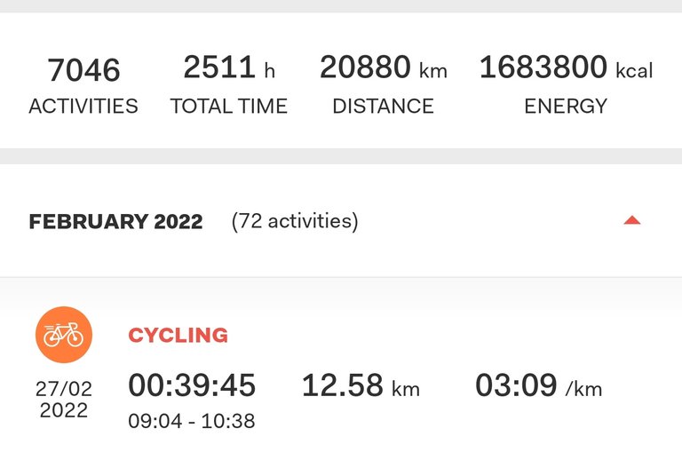Select the 1683800 kcal energy stat

coord(566,67)
